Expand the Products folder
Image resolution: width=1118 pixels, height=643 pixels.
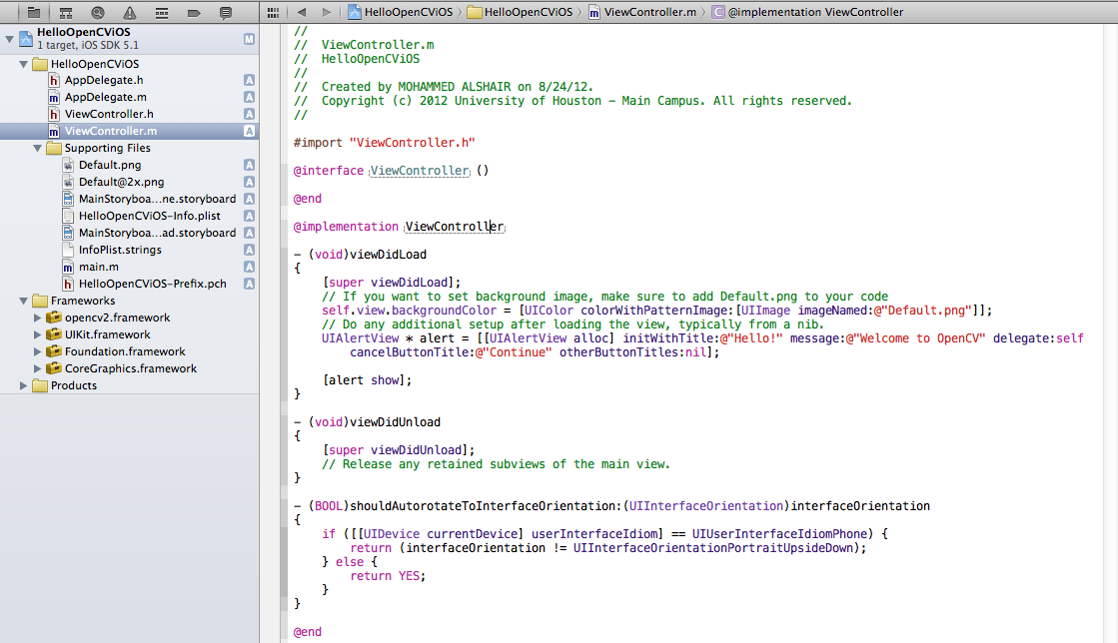coord(25,385)
